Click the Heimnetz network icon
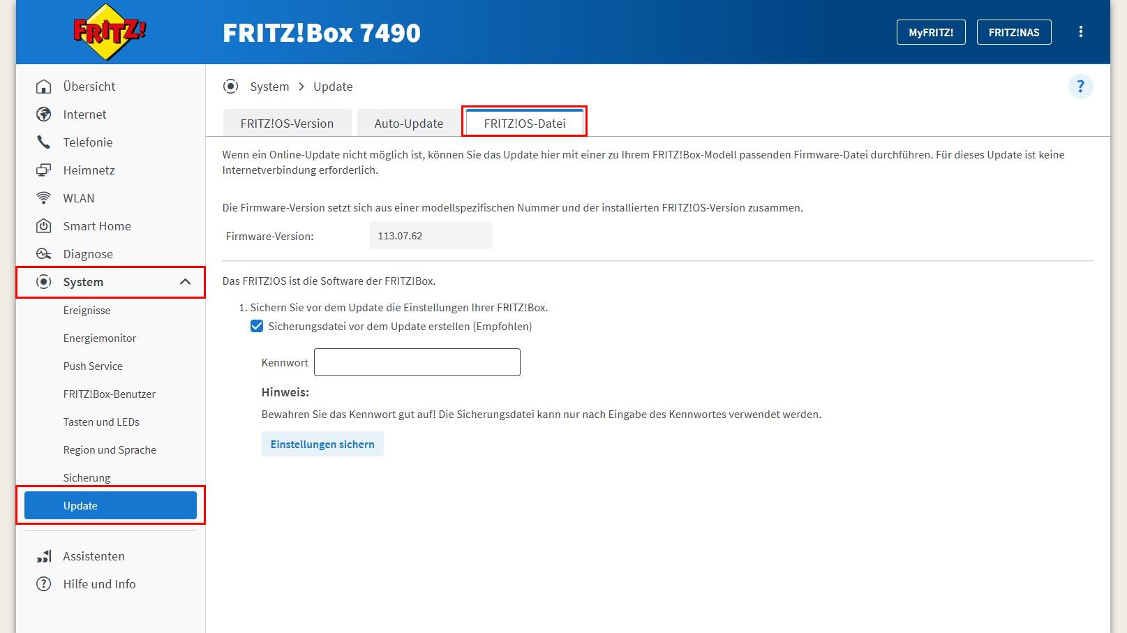This screenshot has width=1127, height=633. pyautogui.click(x=43, y=170)
